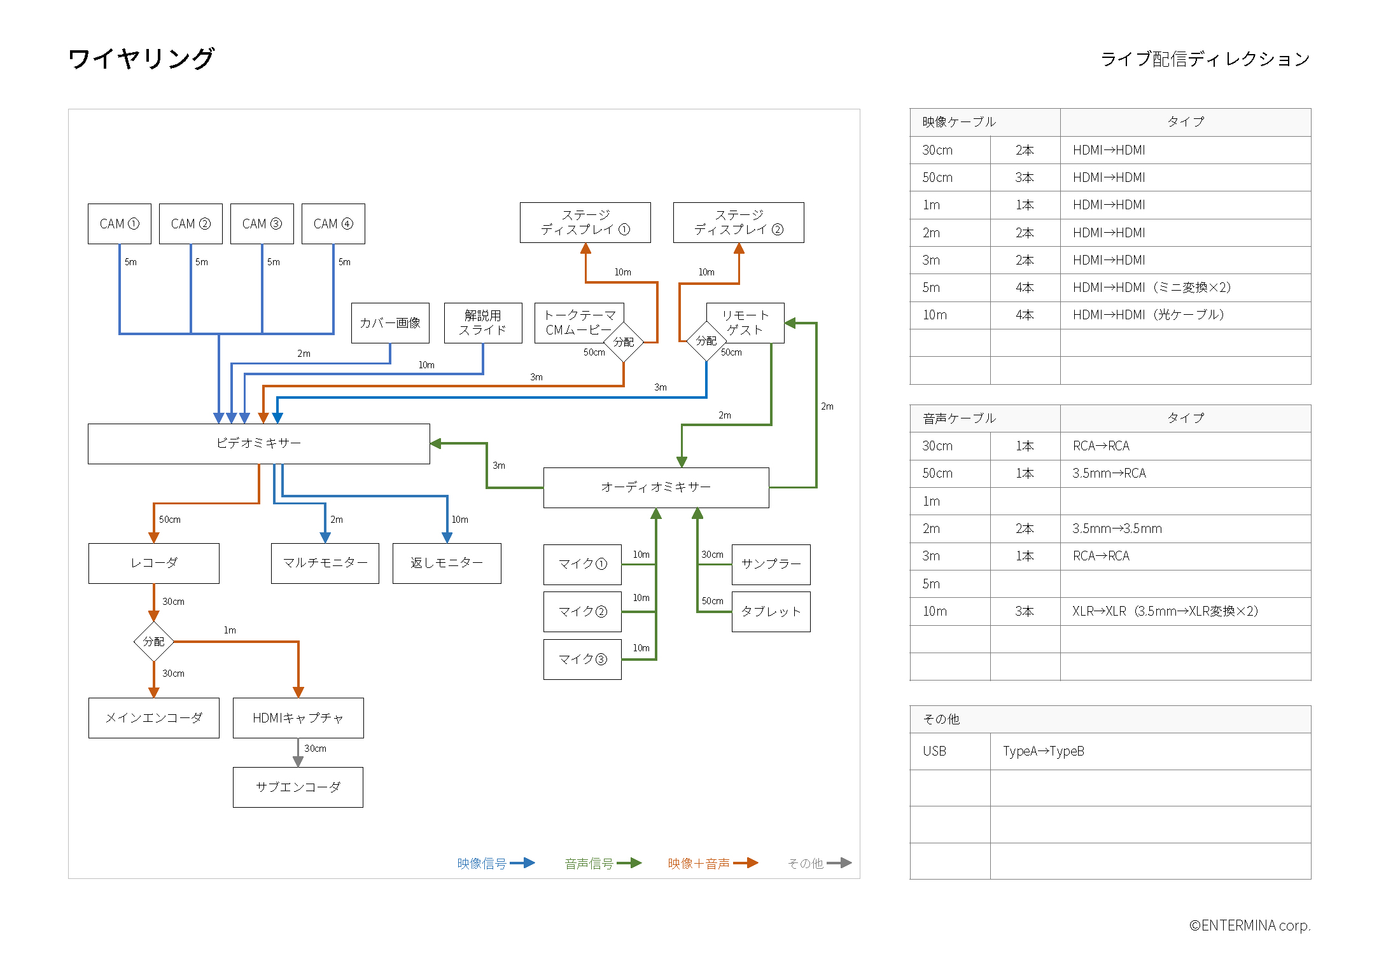Viewport: 1379px width, 954px height.
Task: Click the gray その他 legend arrow
Action: pyautogui.click(x=839, y=863)
